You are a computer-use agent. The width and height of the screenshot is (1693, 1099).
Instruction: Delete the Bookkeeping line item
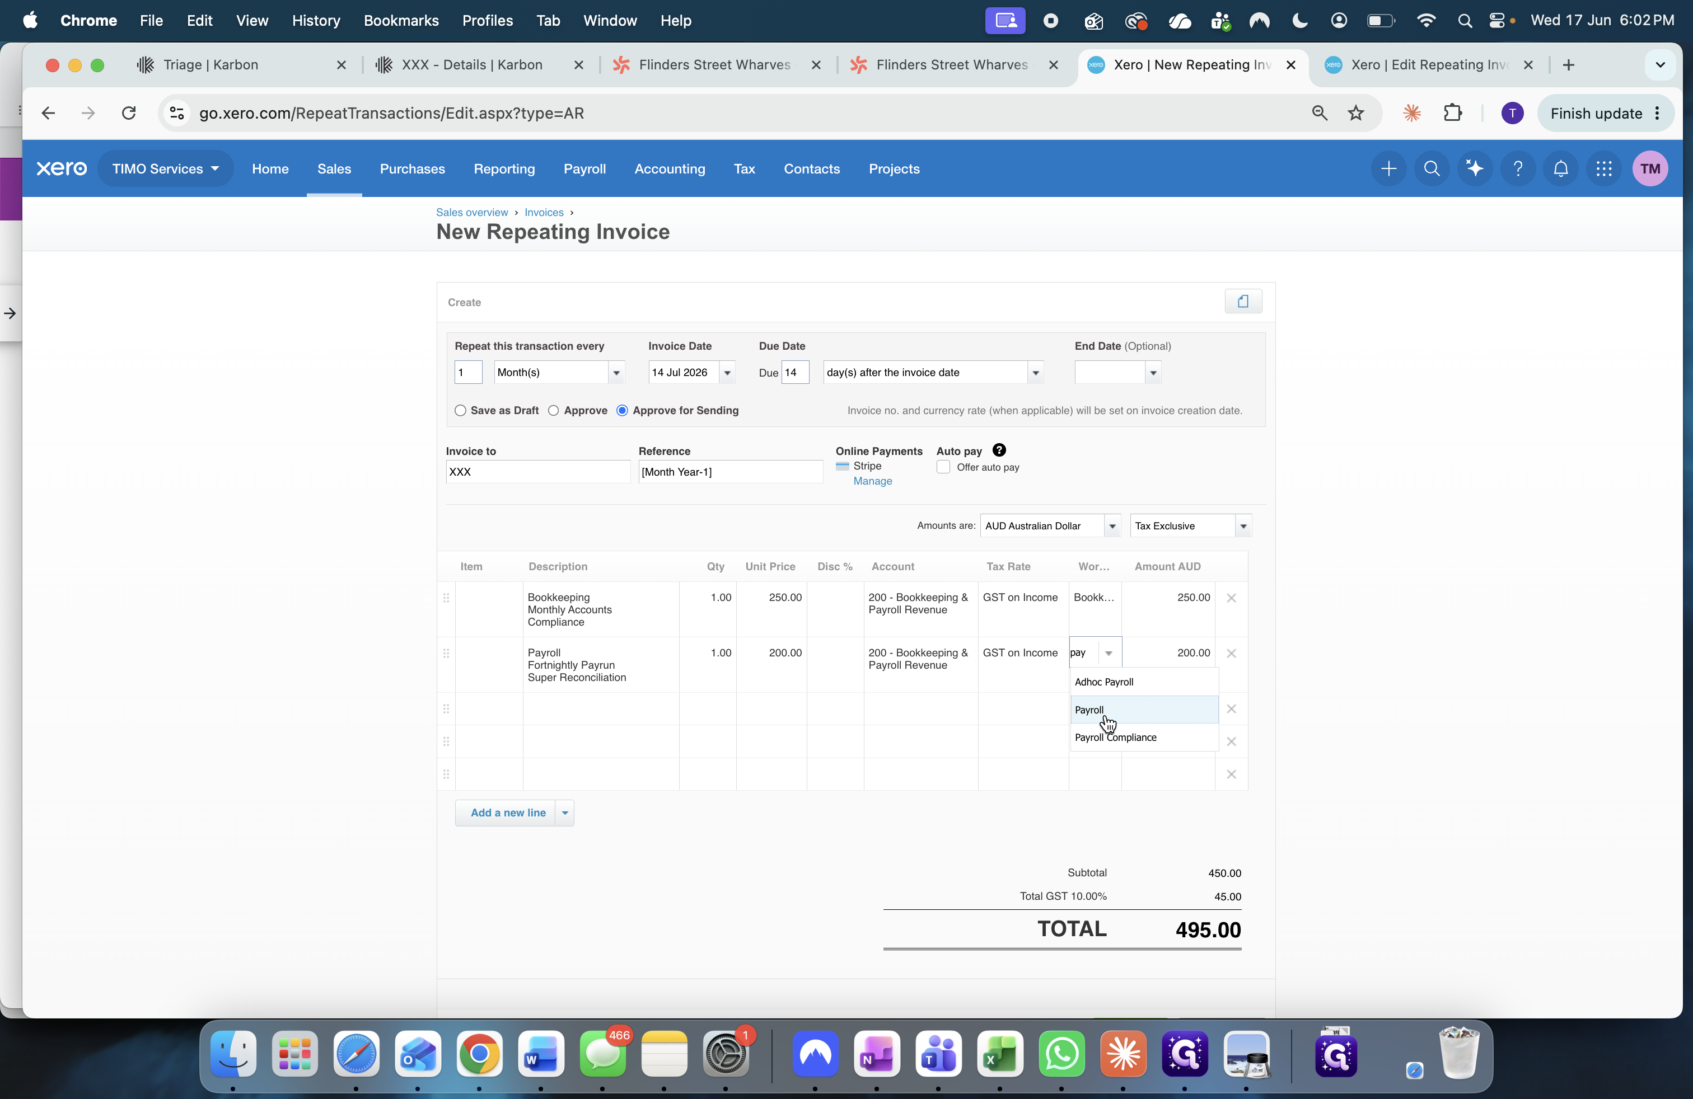click(x=1231, y=598)
